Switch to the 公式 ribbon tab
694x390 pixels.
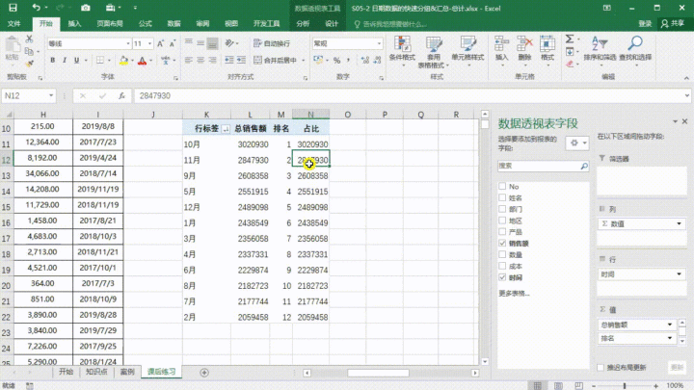(145, 23)
